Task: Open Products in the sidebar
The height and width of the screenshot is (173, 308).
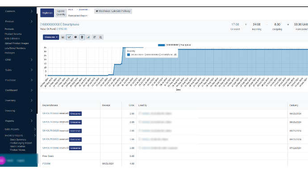Action: click(x=9, y=29)
